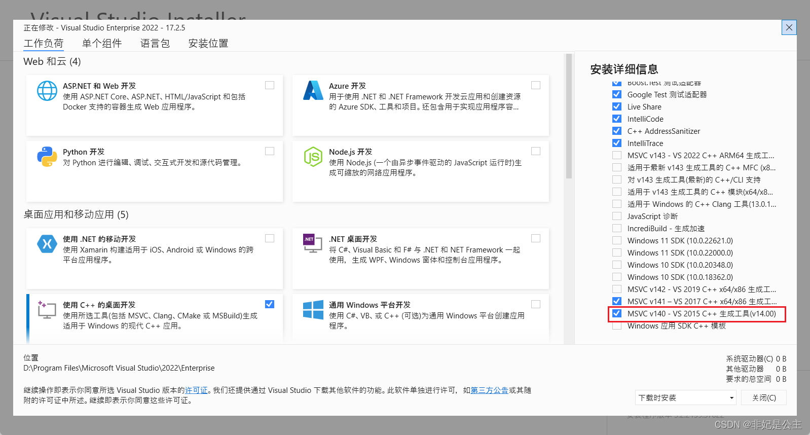Click the 关闭(C) button
Viewport: 810px width, 435px height.
[764, 397]
